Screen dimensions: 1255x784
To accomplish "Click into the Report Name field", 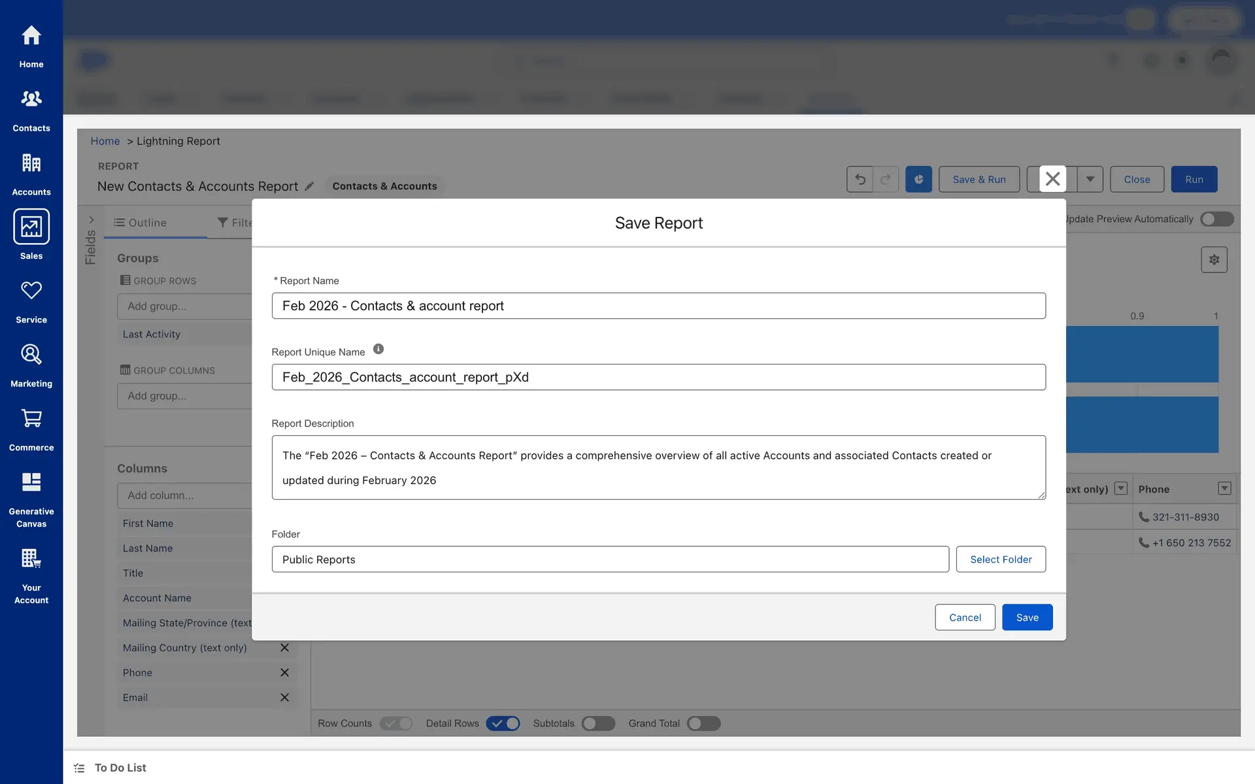I will tap(658, 306).
